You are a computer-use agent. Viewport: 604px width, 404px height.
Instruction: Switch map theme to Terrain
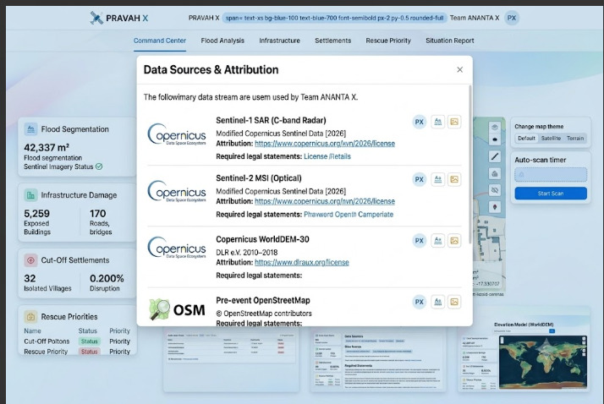click(575, 138)
